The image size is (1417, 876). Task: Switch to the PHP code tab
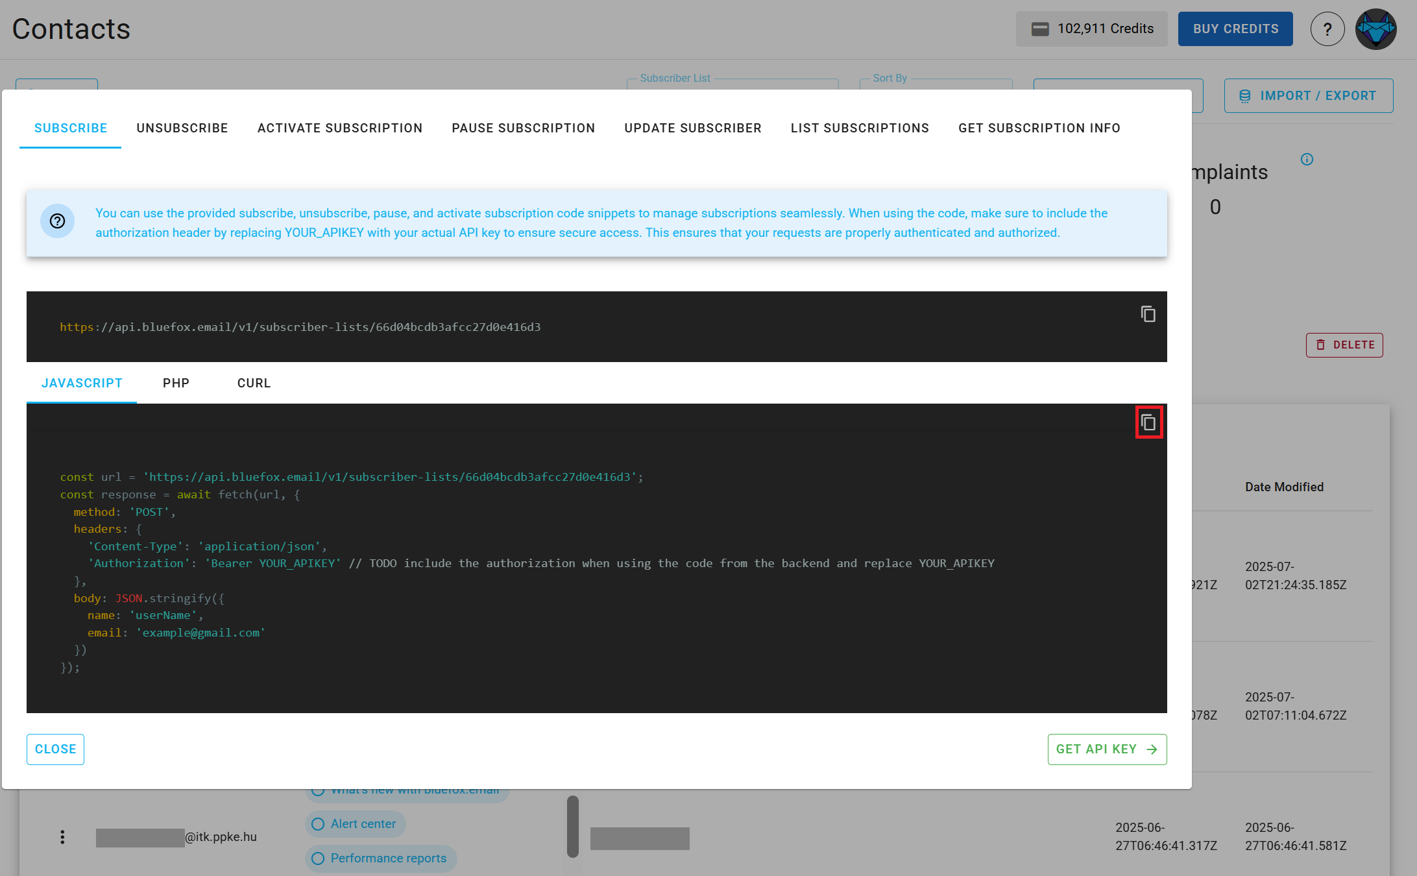click(x=176, y=383)
